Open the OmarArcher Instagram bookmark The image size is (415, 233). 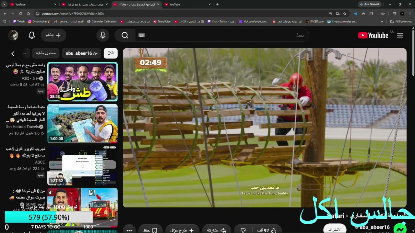coord(39,22)
